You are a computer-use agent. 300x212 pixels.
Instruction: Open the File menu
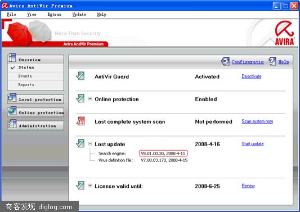11,15
